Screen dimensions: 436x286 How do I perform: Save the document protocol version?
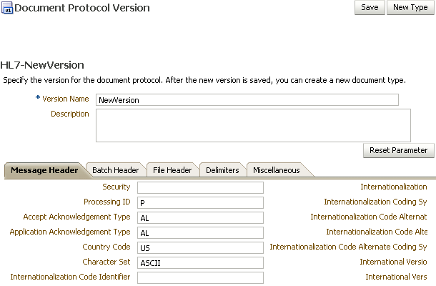(370, 8)
